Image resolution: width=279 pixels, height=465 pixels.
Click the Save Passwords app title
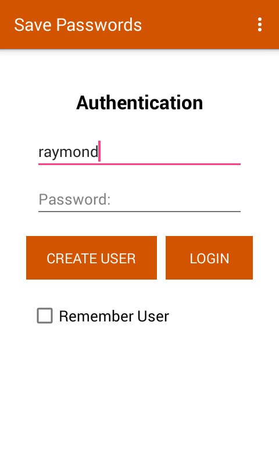(x=78, y=24)
